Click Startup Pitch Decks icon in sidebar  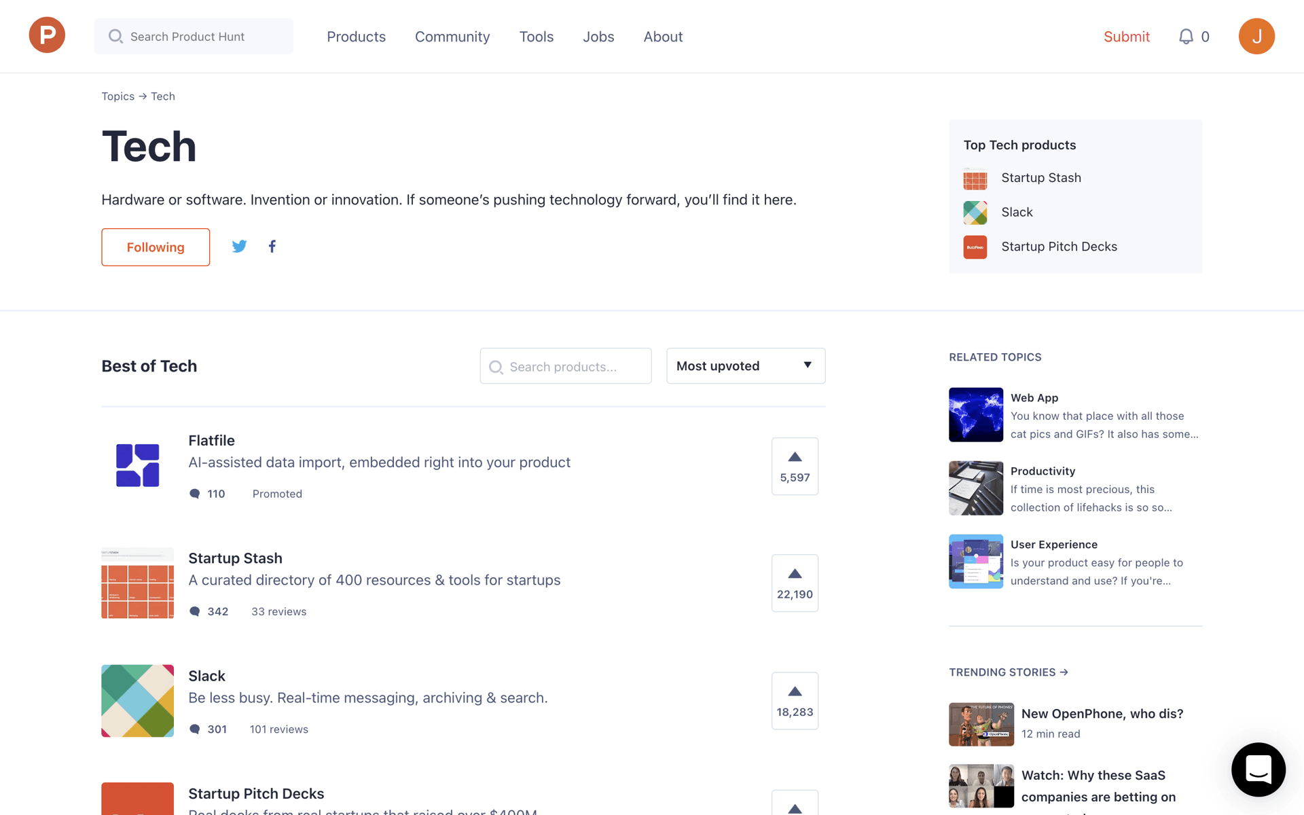975,247
